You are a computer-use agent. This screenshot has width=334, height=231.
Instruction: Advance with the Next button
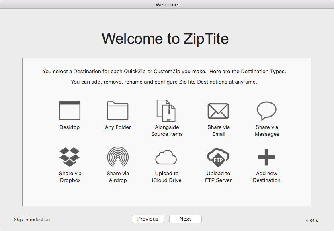click(x=185, y=219)
